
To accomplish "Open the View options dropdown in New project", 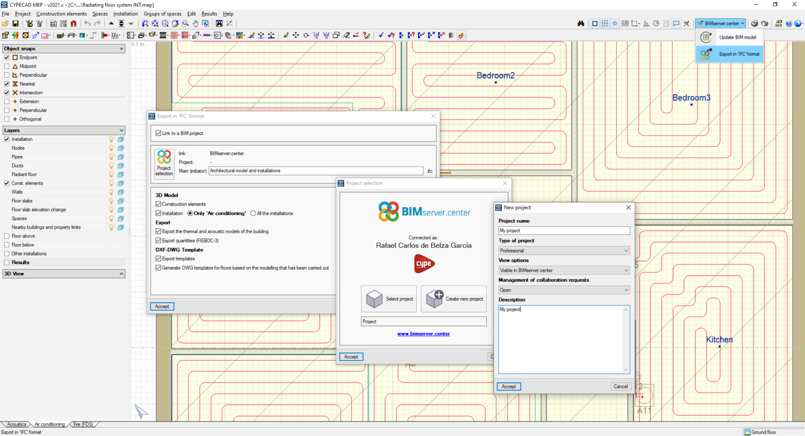I will [x=564, y=270].
